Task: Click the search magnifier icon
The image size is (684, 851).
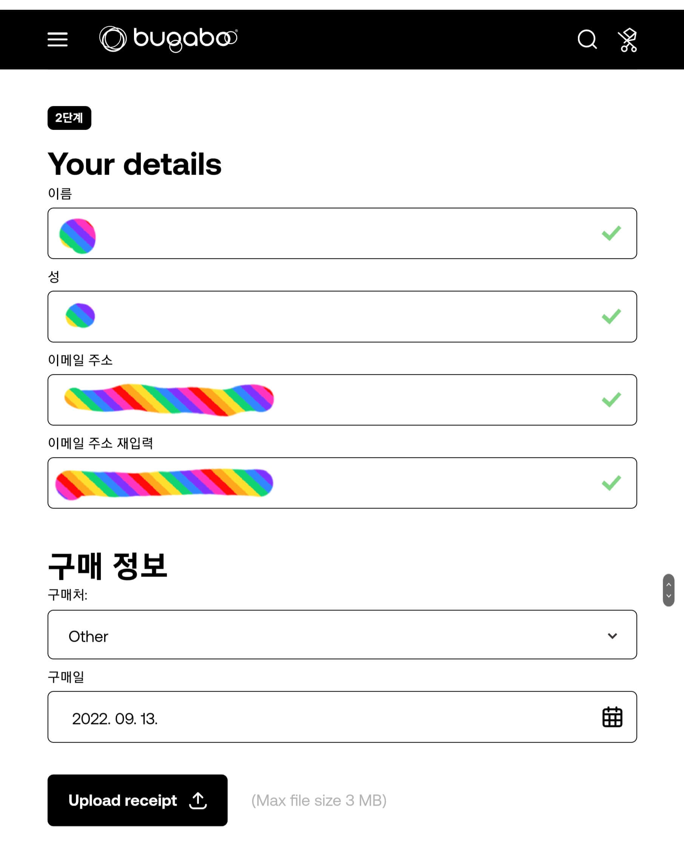Action: tap(587, 39)
